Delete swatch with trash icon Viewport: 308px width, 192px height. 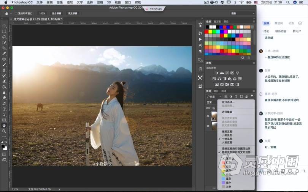(x=249, y=58)
